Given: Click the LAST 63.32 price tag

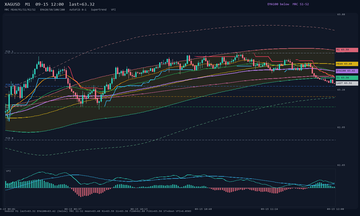Looking at the screenshot, I should click(x=347, y=83).
